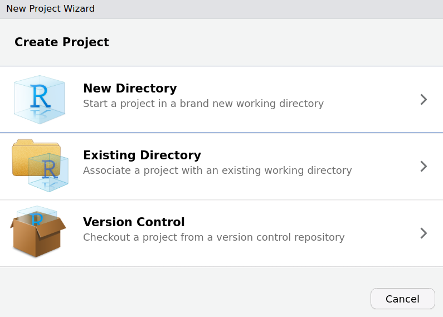The width and height of the screenshot is (443, 317).
Task: Select the New Directory title
Action: click(130, 89)
